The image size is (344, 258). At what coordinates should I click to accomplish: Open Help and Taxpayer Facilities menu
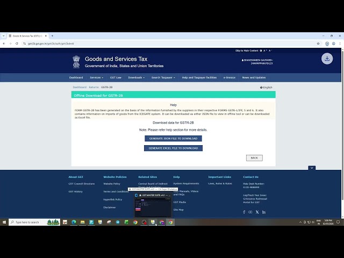coord(199,77)
